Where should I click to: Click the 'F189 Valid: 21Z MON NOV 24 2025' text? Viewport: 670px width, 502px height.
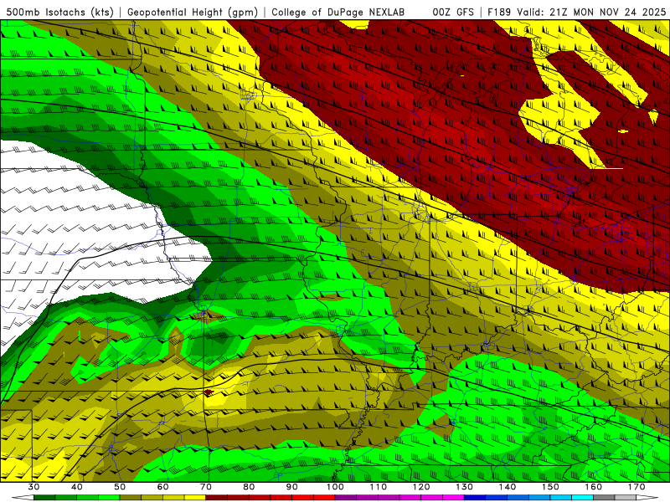[x=576, y=12]
